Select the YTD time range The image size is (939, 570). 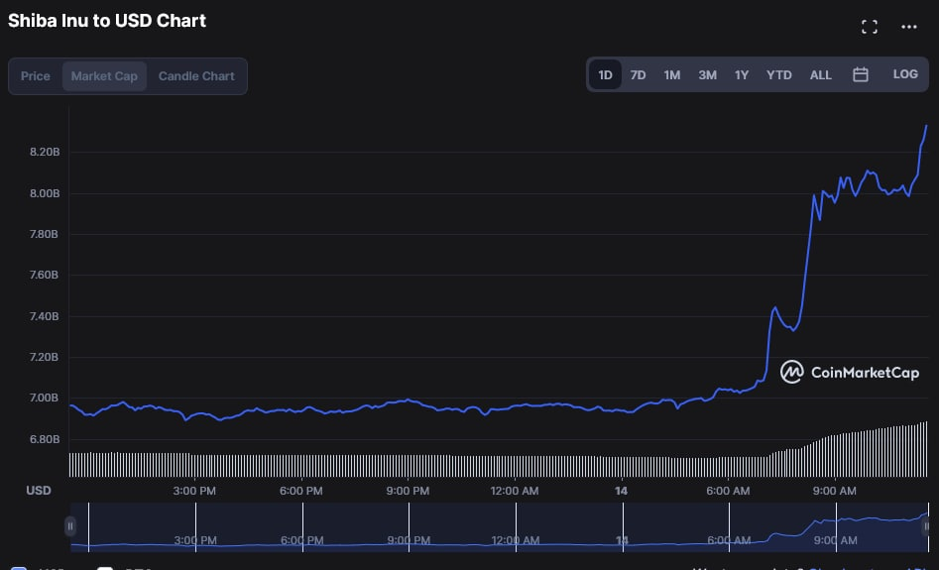point(778,74)
